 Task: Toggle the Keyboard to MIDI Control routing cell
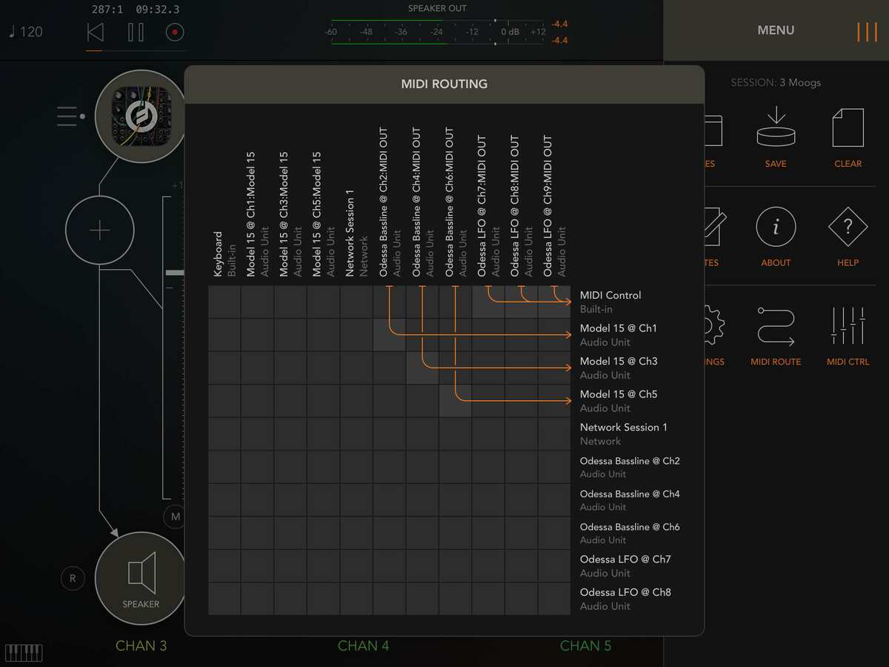pyautogui.click(x=224, y=302)
